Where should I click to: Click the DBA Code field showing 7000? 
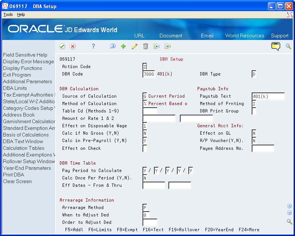pos(149,74)
